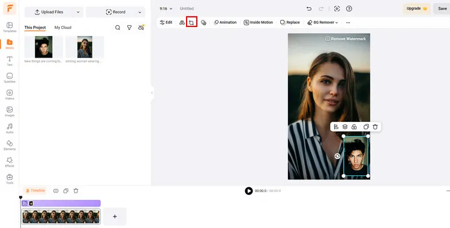Open the more options ellipsis menu

[x=348, y=22]
